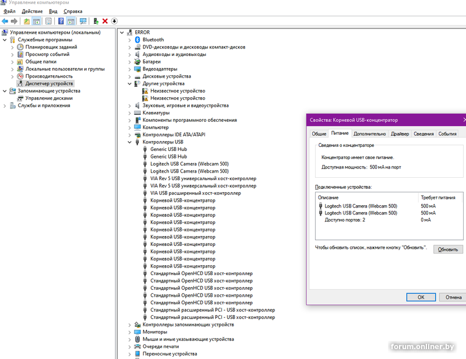Viewport: 466px width, 359px height.
Task: Expand the Службы и приложения node
Action: [x=5, y=105]
